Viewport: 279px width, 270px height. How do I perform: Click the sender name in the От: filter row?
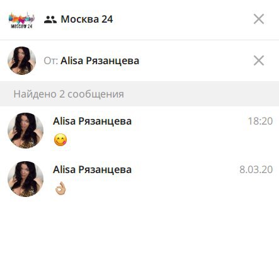(x=100, y=61)
